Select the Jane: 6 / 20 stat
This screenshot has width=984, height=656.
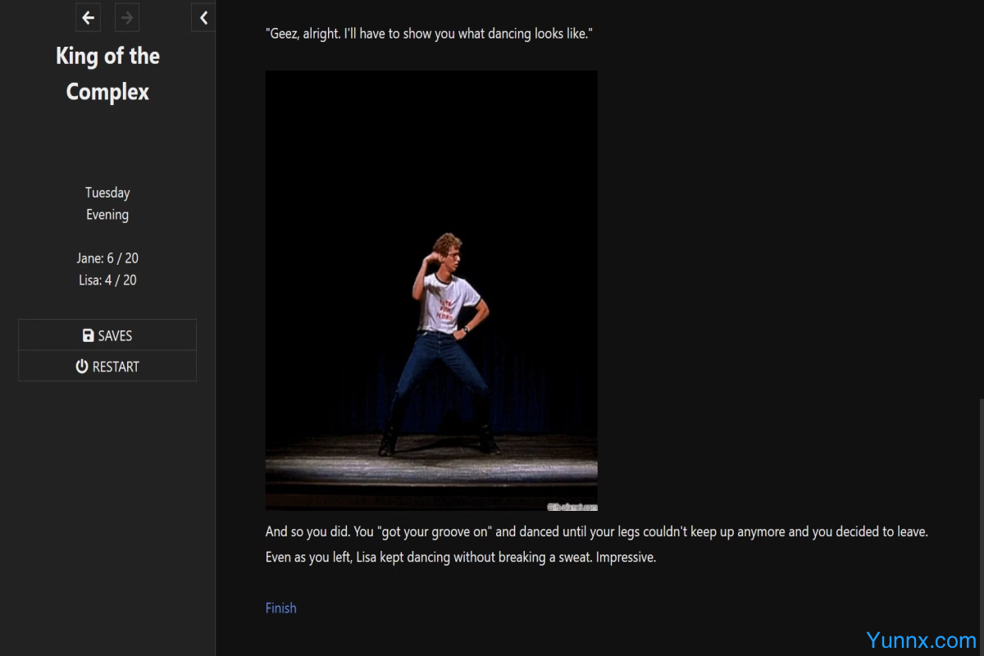pos(107,258)
